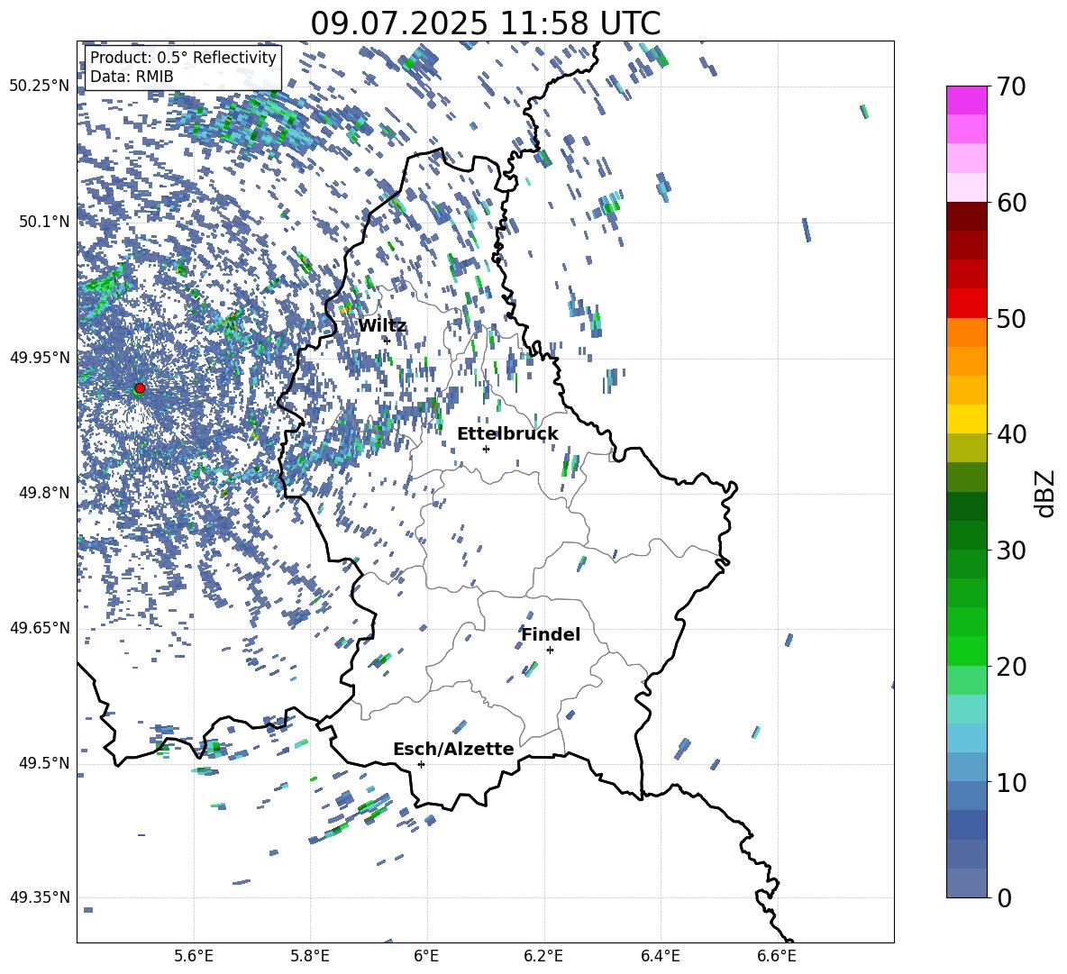This screenshot has width=1067, height=974.
Task: Click the Ettelbruck station cross marker
Action: click(x=486, y=449)
